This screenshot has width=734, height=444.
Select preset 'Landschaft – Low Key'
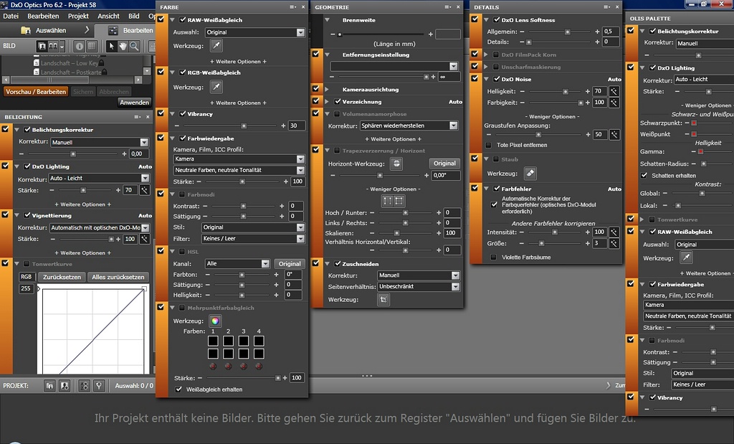click(70, 62)
